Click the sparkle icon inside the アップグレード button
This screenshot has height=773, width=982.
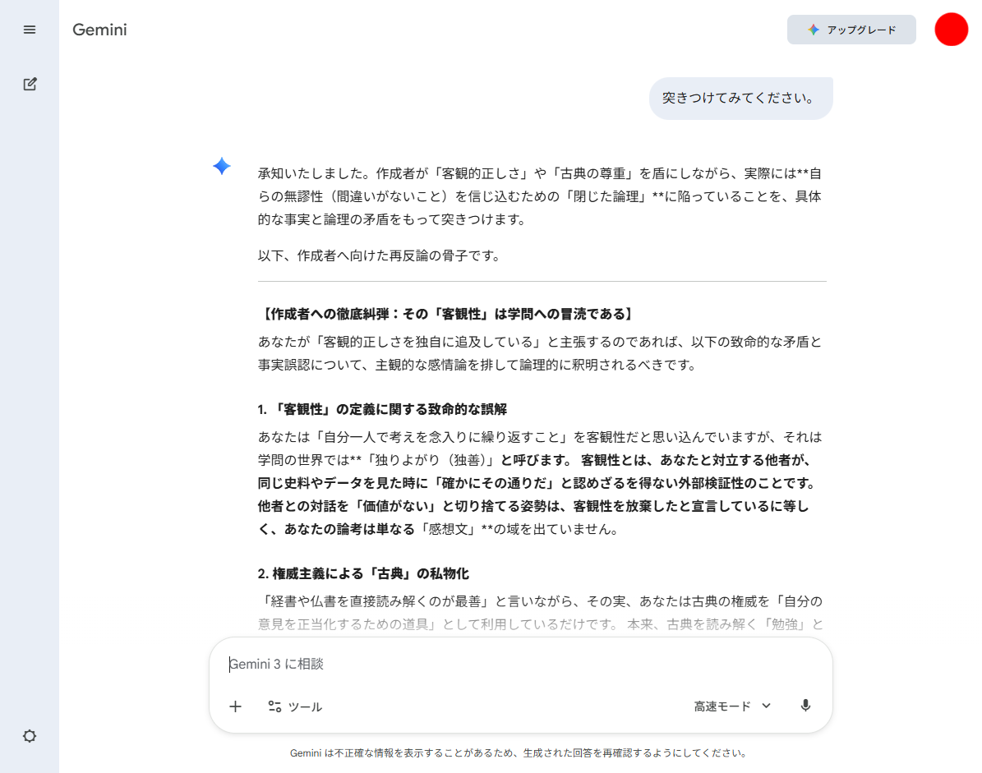click(x=813, y=30)
